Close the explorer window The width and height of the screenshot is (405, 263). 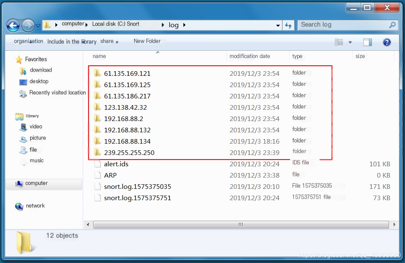click(x=387, y=8)
